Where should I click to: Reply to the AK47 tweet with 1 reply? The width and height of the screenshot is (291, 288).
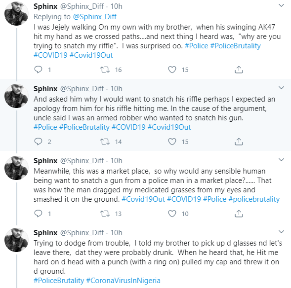[x=39, y=70]
